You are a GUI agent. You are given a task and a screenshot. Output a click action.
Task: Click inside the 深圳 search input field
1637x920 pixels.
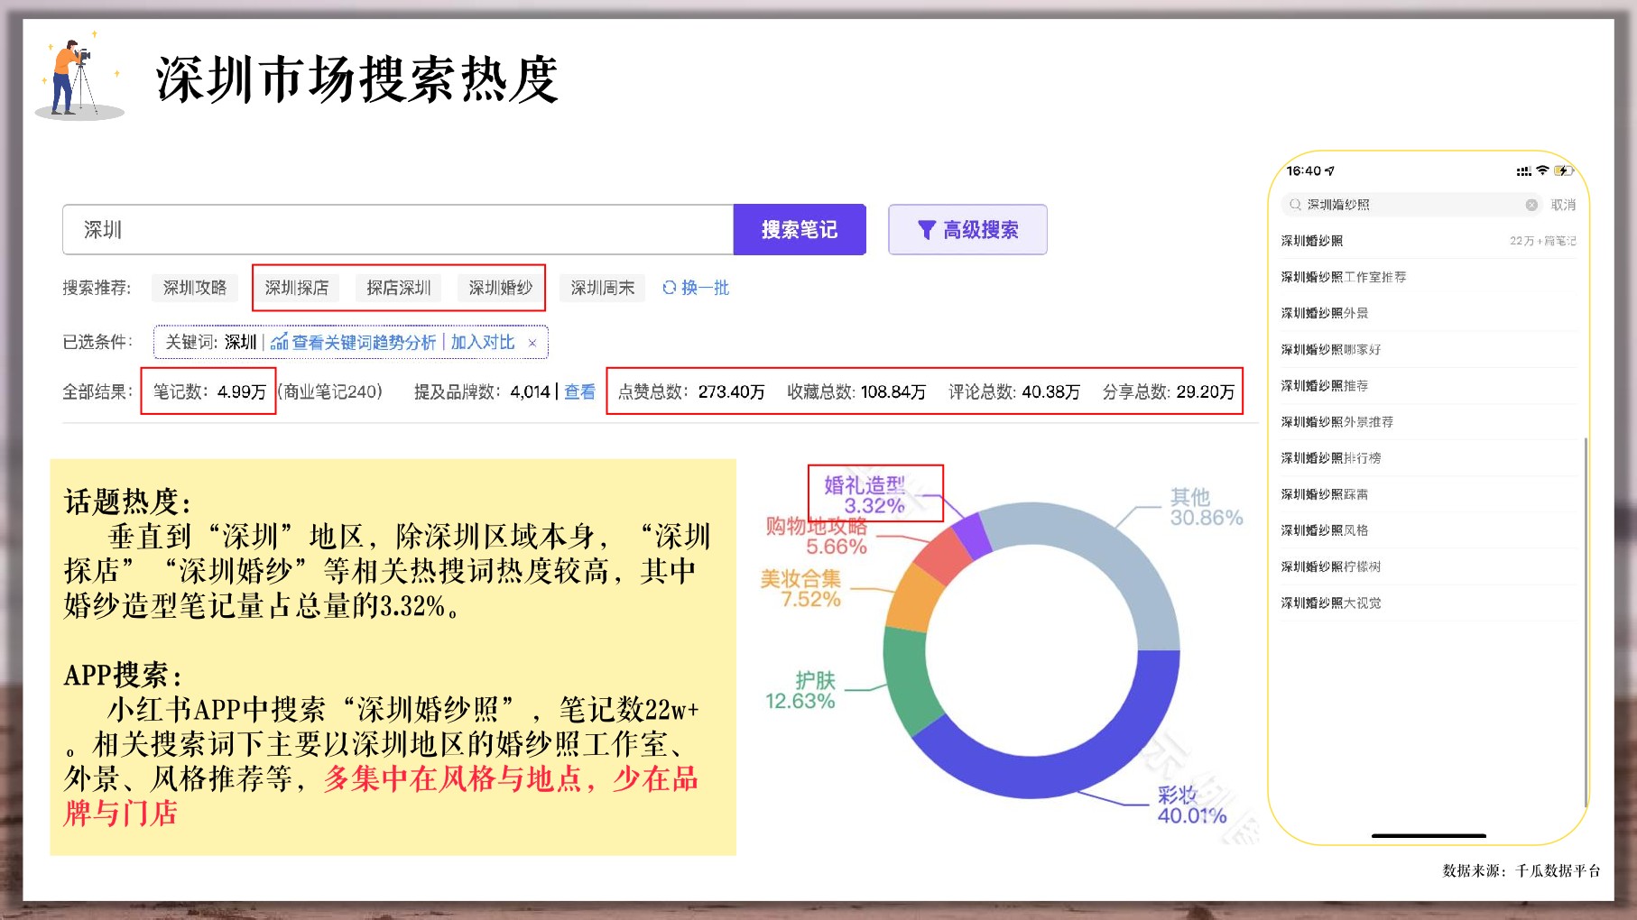click(x=397, y=230)
